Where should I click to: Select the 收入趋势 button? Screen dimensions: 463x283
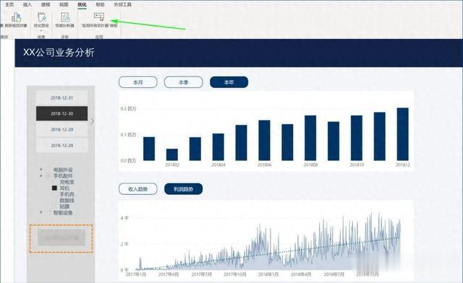tap(138, 189)
